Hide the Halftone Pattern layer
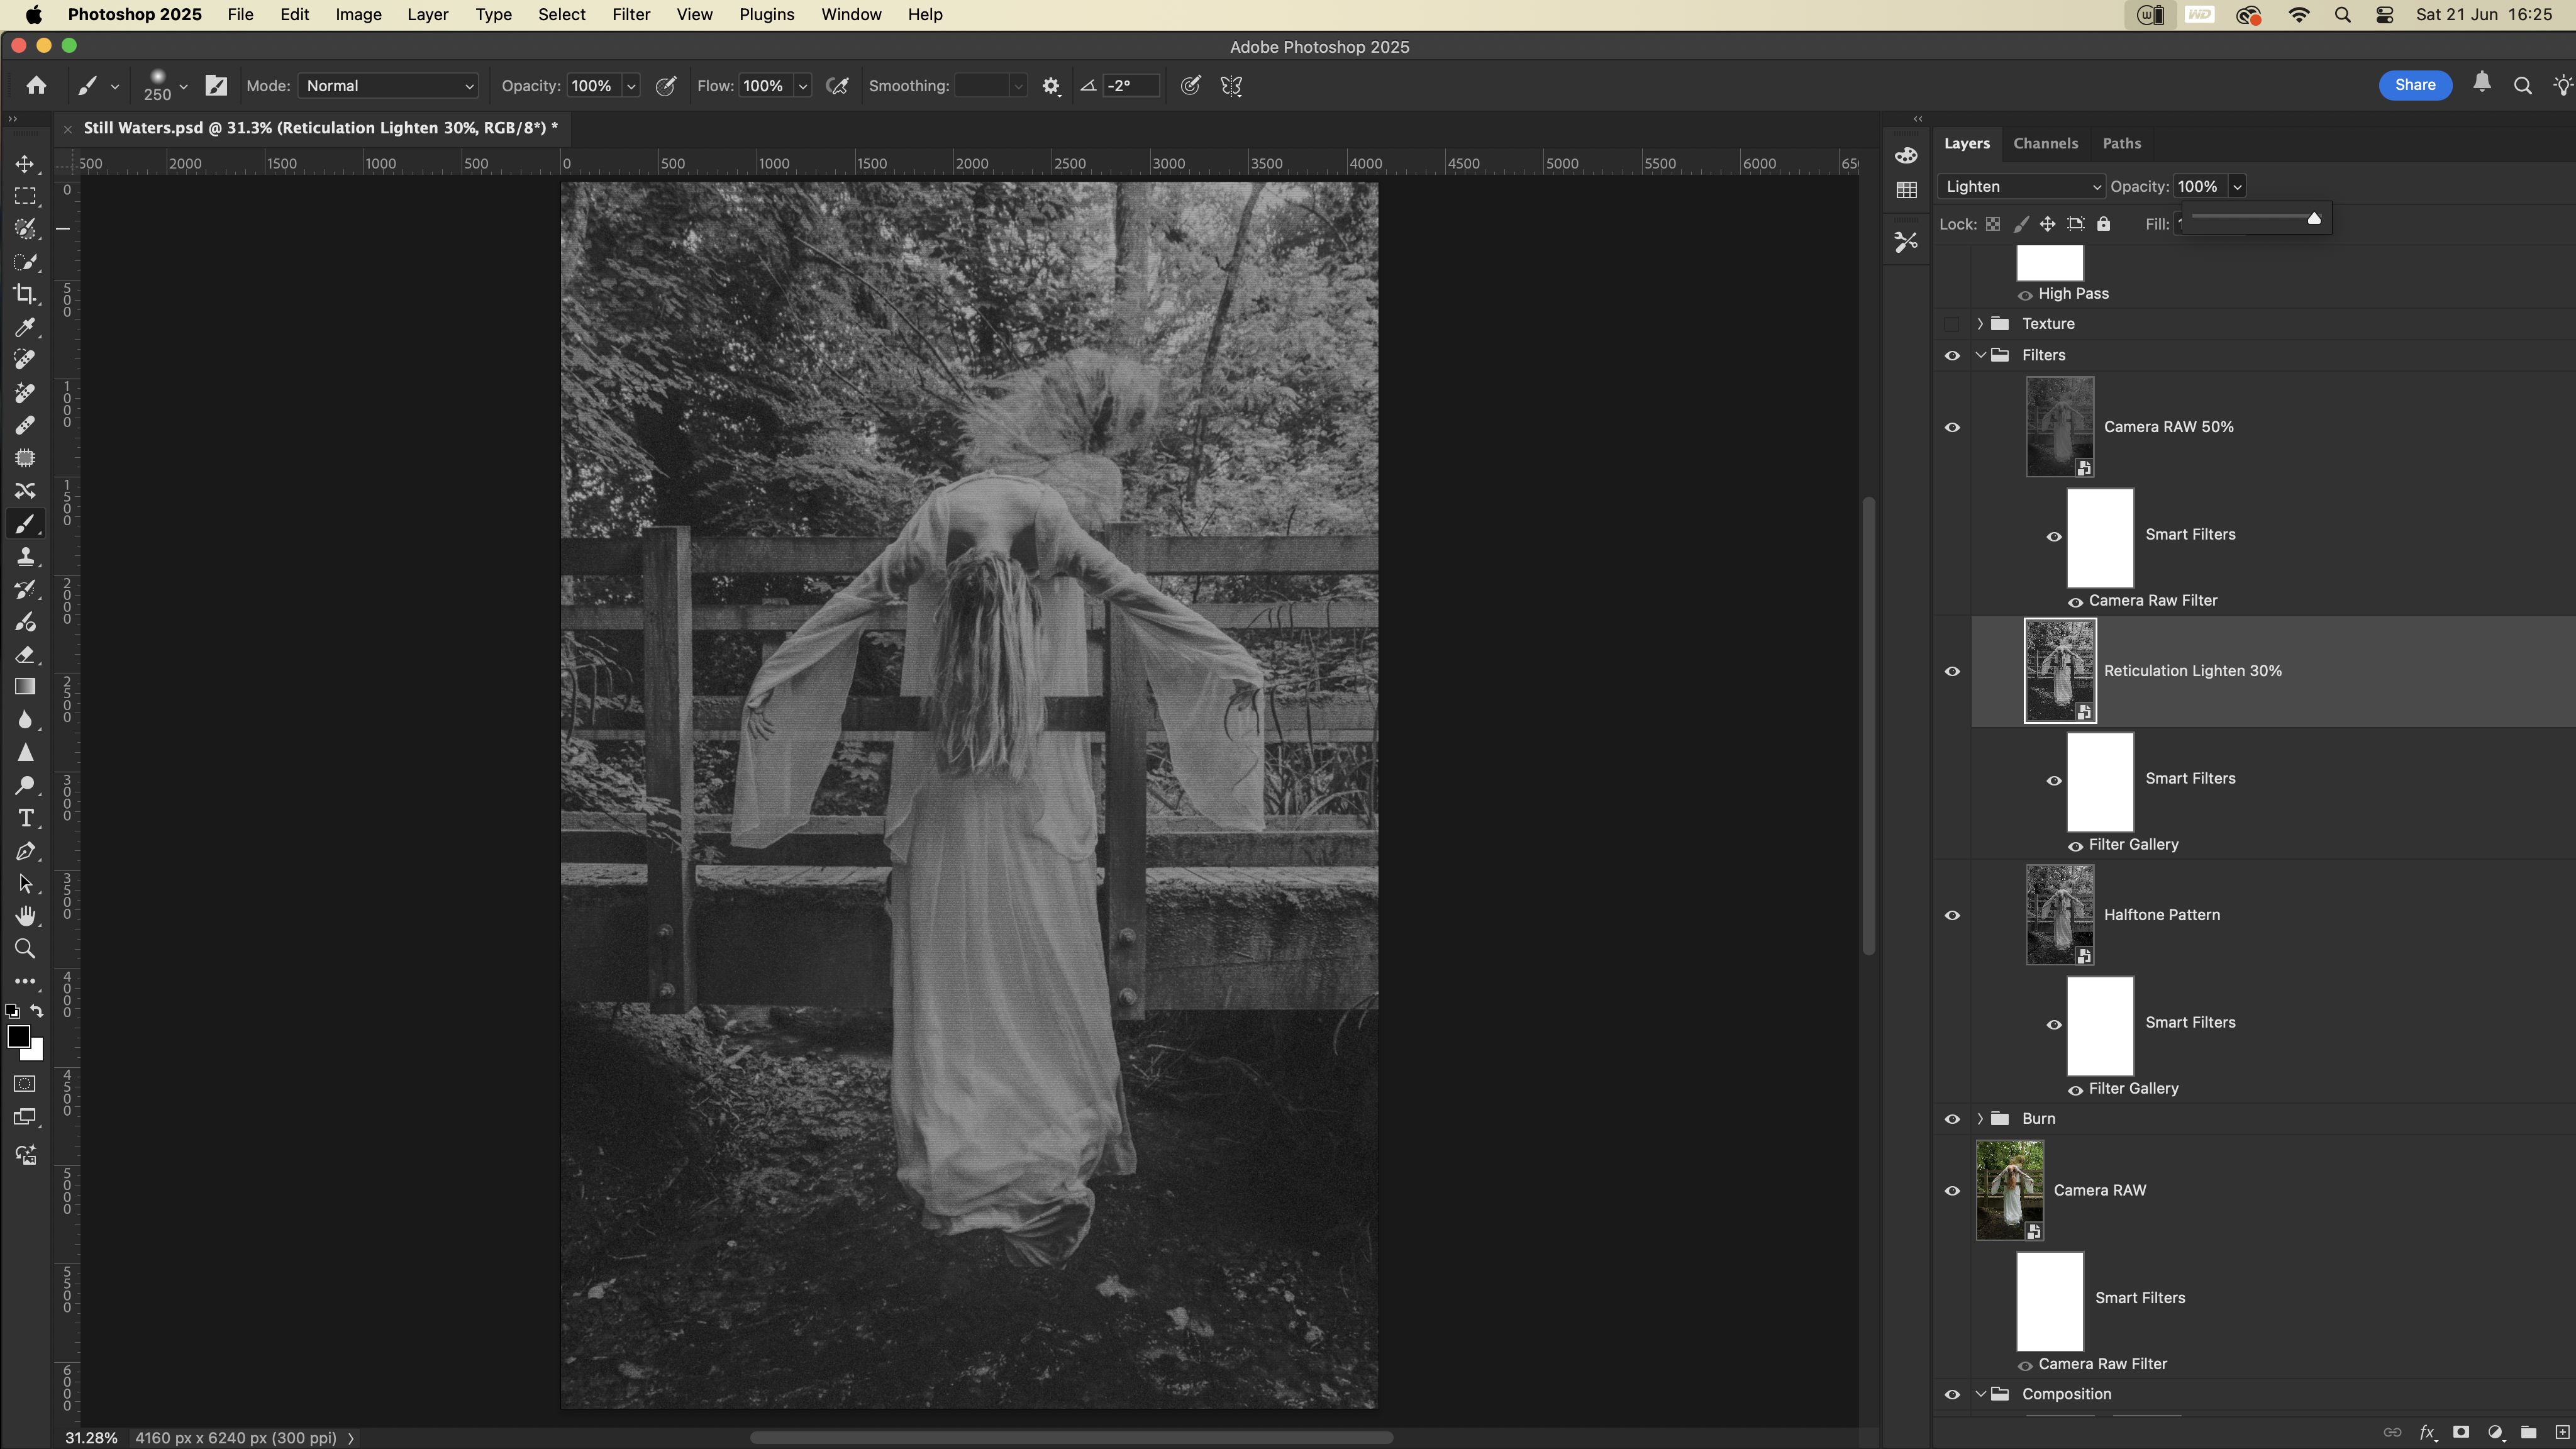 coord(1951,916)
